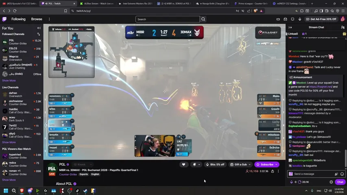Open a new browser tab
The width and height of the screenshot is (347, 195).
click(312, 4)
